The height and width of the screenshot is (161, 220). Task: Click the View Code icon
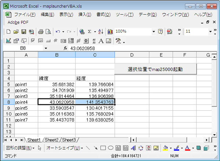[23, 41]
